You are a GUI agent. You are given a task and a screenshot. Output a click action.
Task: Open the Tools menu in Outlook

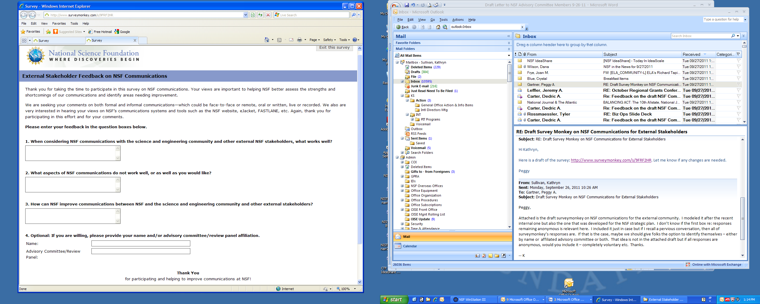tap(444, 20)
